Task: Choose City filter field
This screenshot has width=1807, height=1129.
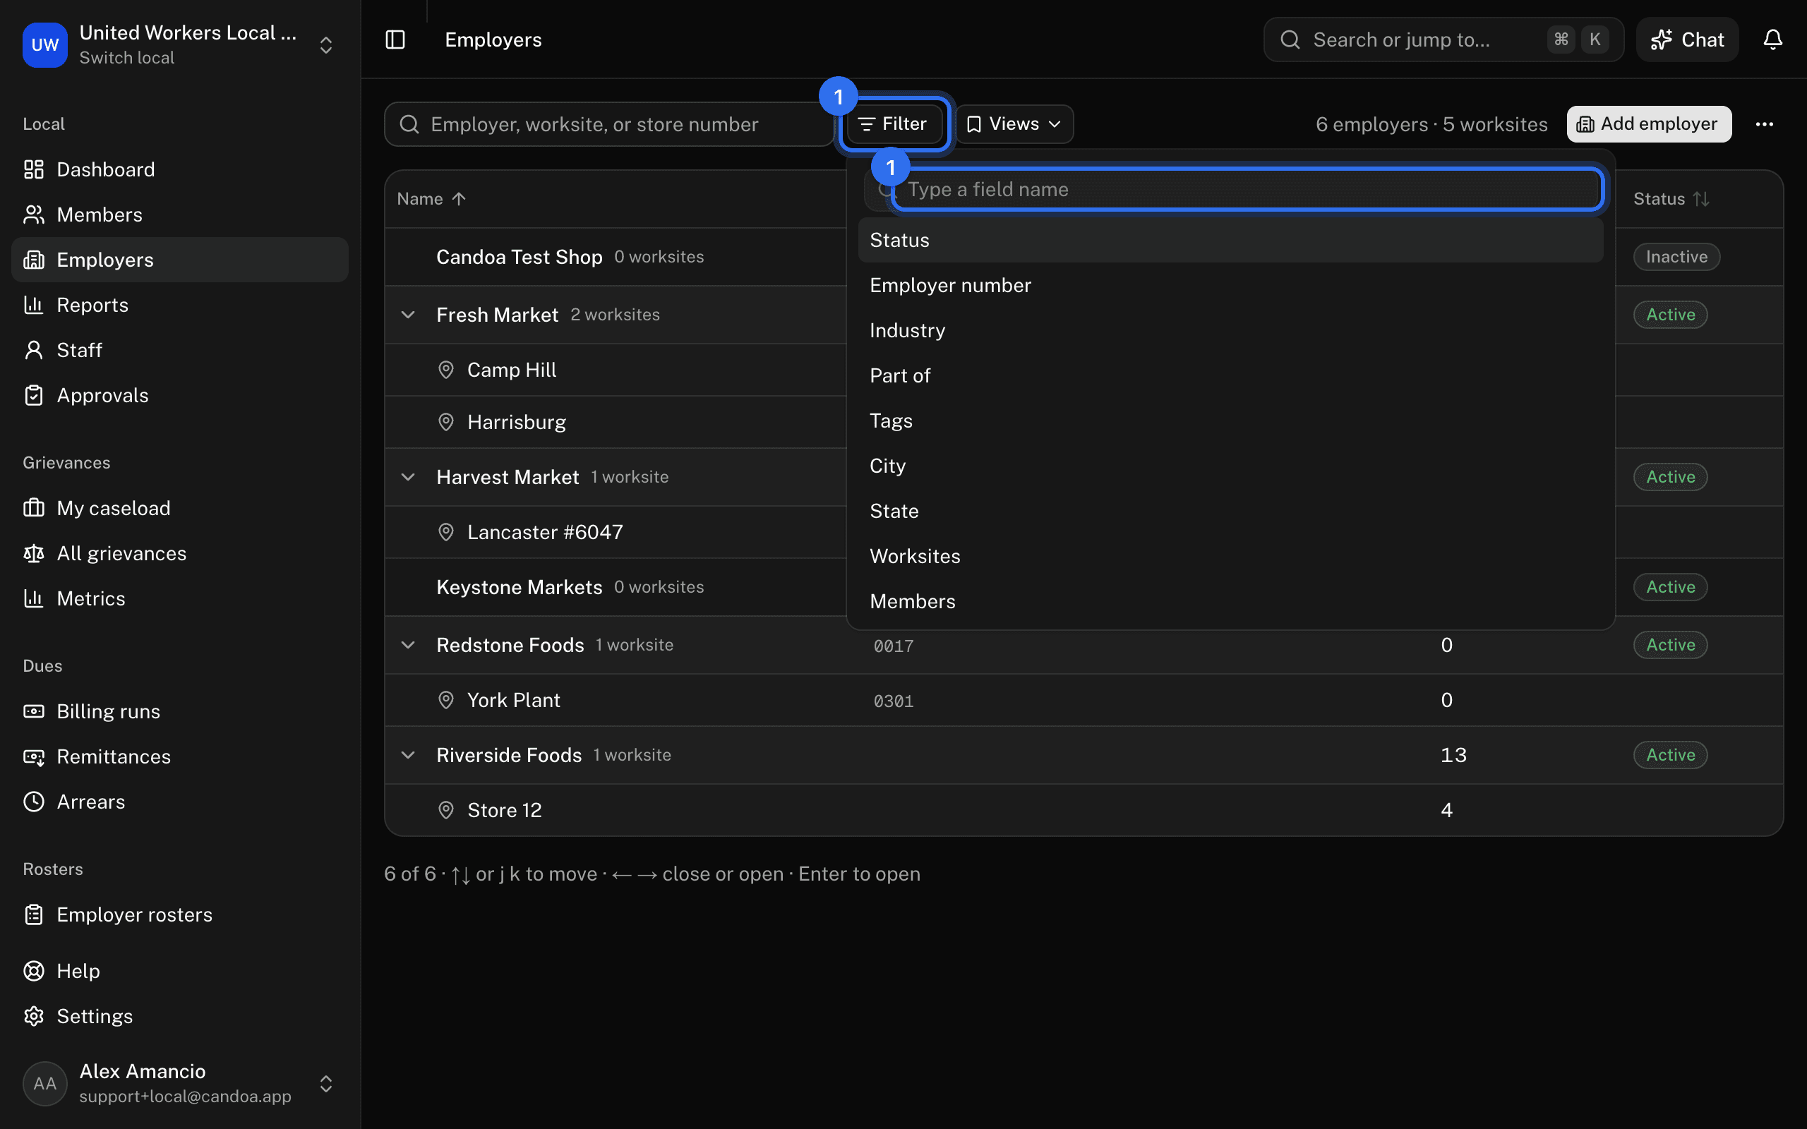Action: [1230, 466]
